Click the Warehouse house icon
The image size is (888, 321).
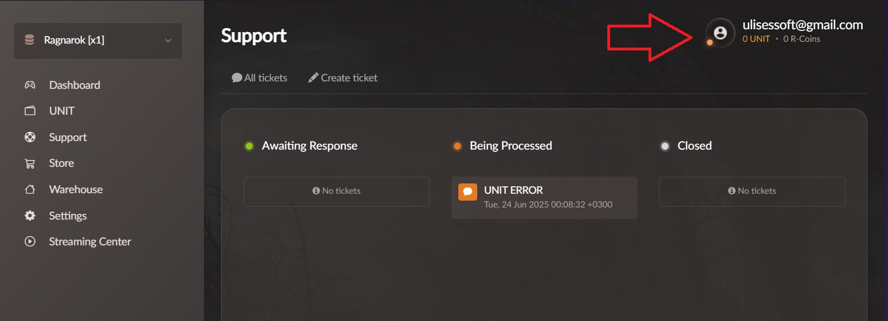point(30,190)
